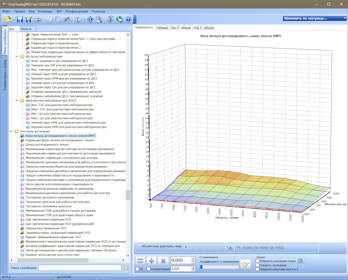Click the magnifier search icon in toolbar
348x280 pixels.
click(99, 19)
